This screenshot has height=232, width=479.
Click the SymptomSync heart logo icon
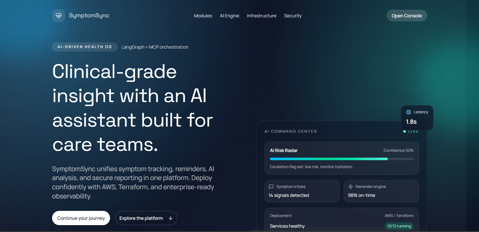tap(59, 16)
